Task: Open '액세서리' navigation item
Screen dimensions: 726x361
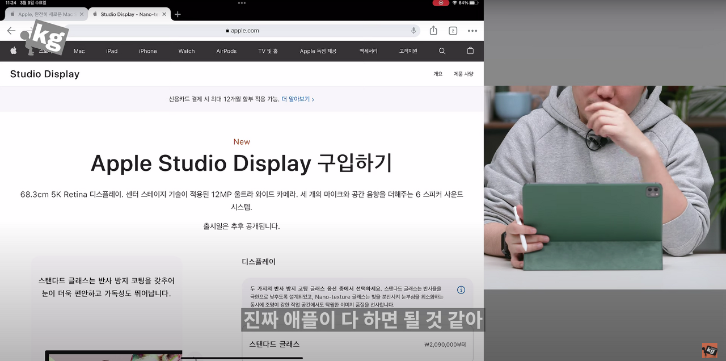Action: pos(368,51)
